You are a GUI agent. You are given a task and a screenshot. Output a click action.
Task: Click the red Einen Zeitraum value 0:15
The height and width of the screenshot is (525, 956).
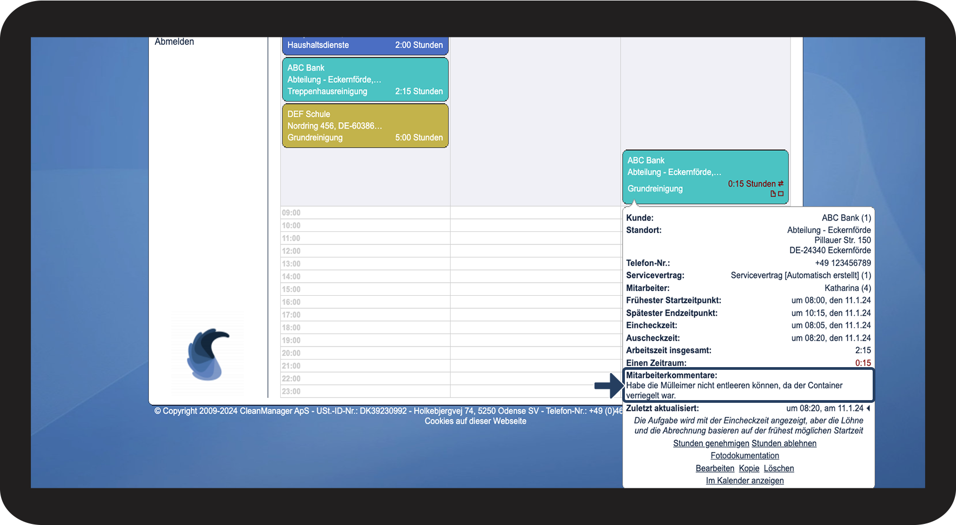[x=863, y=363]
